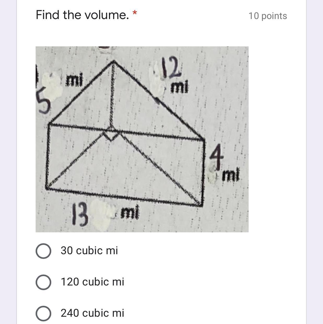Click the "30 cubic mi" answer text
Screen dimensions: 323x324
pyautogui.click(x=89, y=250)
